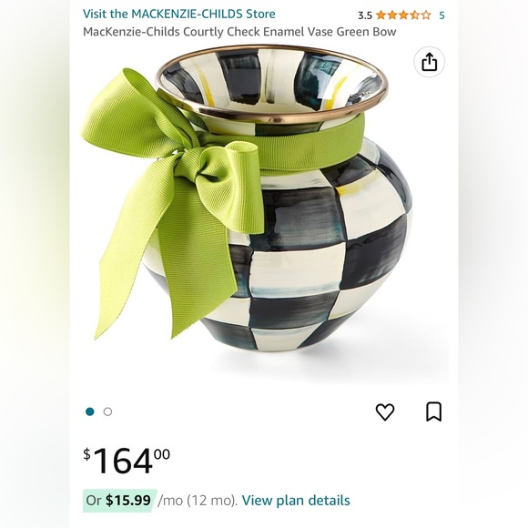Tap the share icon
The image size is (528, 528).
point(429,62)
